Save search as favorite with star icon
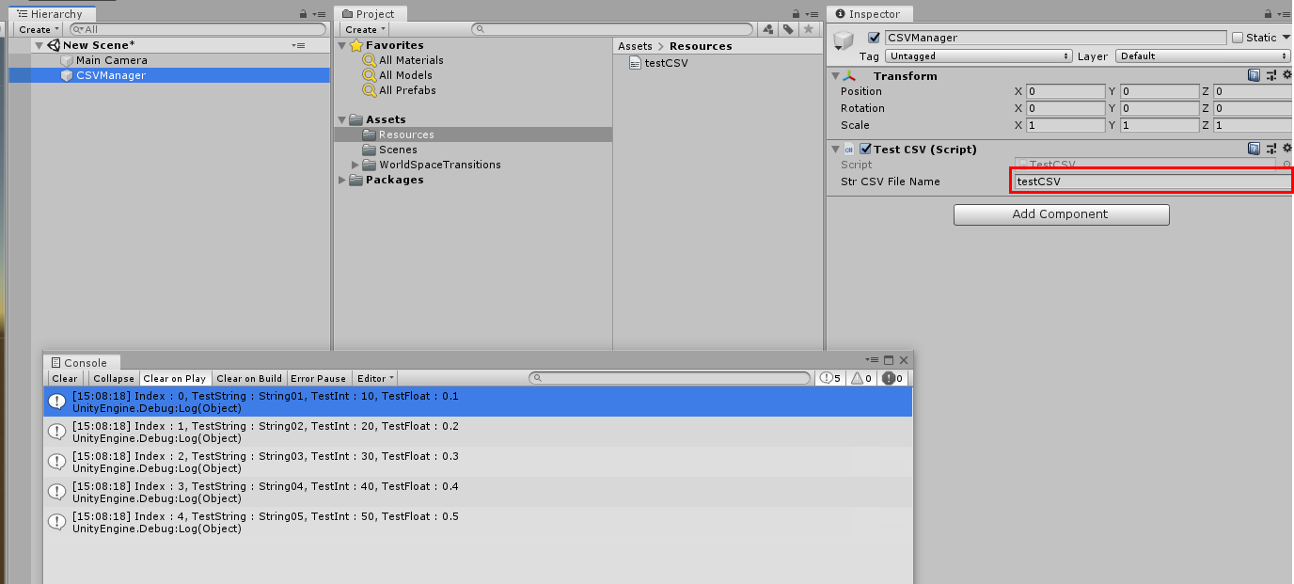Screen dimensions: 1294x584 click(x=807, y=29)
